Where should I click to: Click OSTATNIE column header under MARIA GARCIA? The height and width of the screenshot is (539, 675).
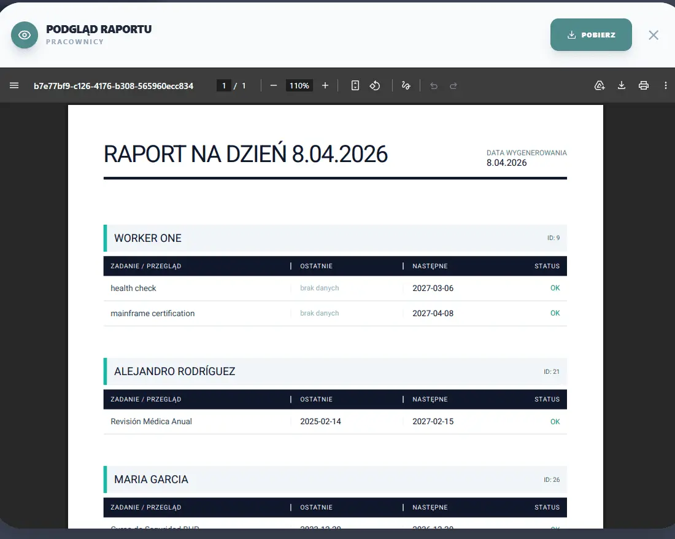point(317,508)
